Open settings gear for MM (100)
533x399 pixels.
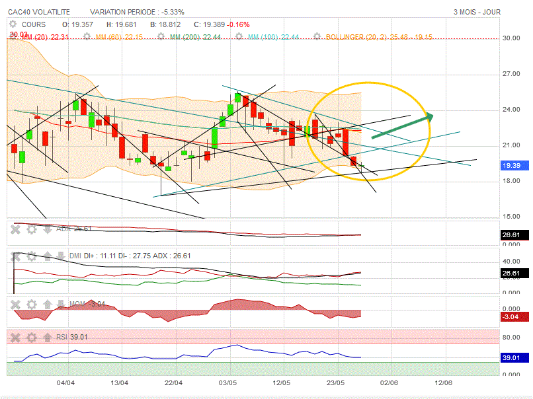point(239,36)
